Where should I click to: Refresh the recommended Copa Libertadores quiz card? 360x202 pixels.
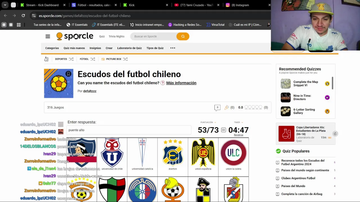tap(335, 134)
